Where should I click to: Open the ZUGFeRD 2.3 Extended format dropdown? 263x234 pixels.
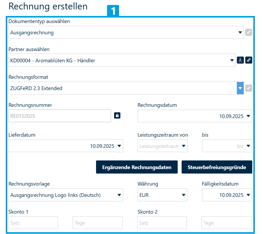240,88
